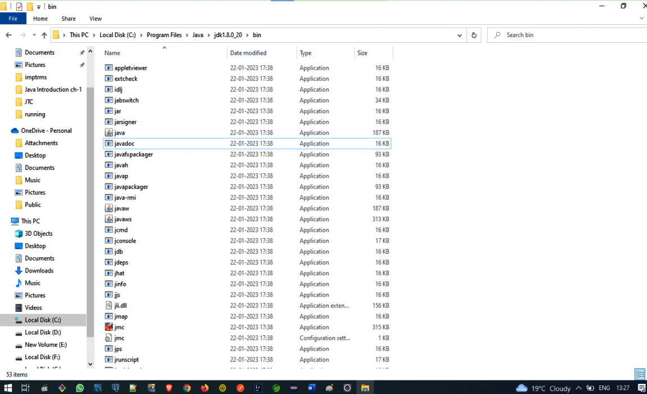
Task: Click the jli.dll file icon
Action: tap(109, 306)
